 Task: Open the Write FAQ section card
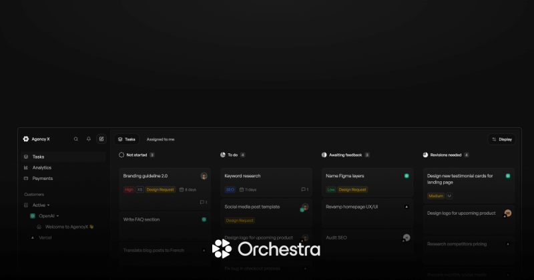pyautogui.click(x=165, y=226)
